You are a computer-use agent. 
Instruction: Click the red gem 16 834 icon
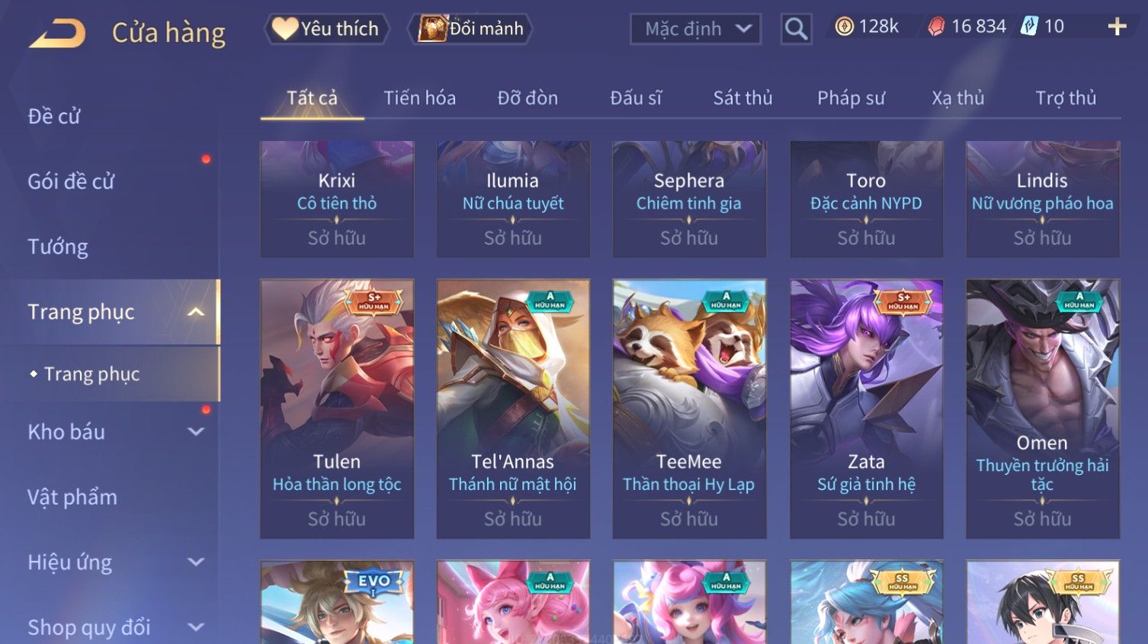pyautogui.click(x=936, y=27)
